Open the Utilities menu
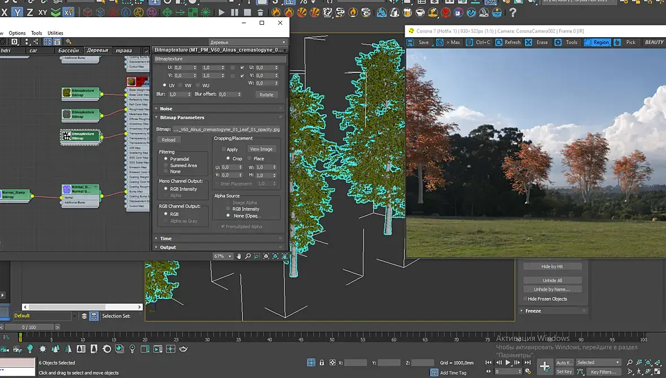Viewport: 666px width, 378px height. click(x=55, y=33)
